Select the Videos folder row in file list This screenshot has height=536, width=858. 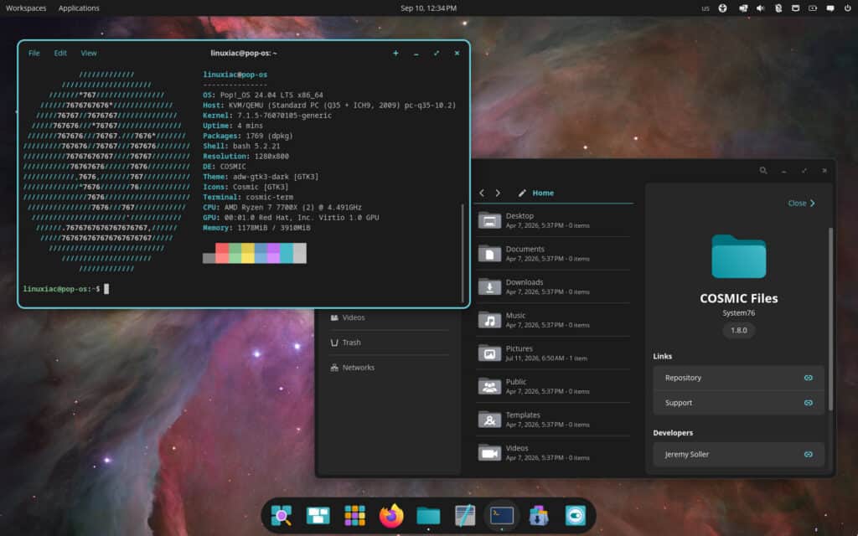point(554,453)
